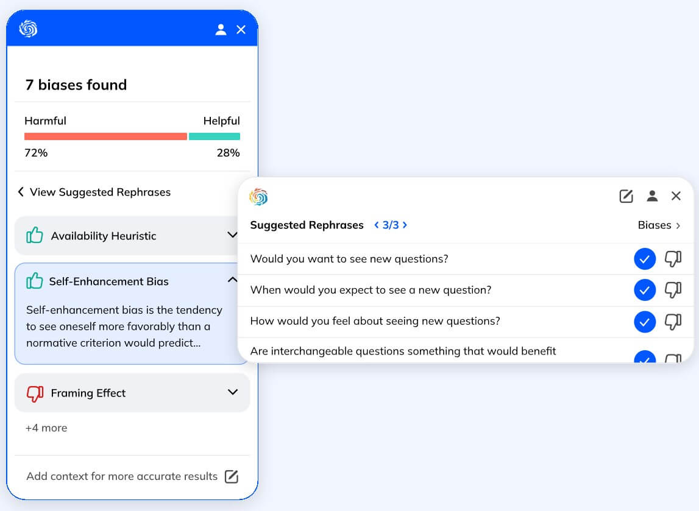Click Add context for more accurate results

[x=122, y=476]
